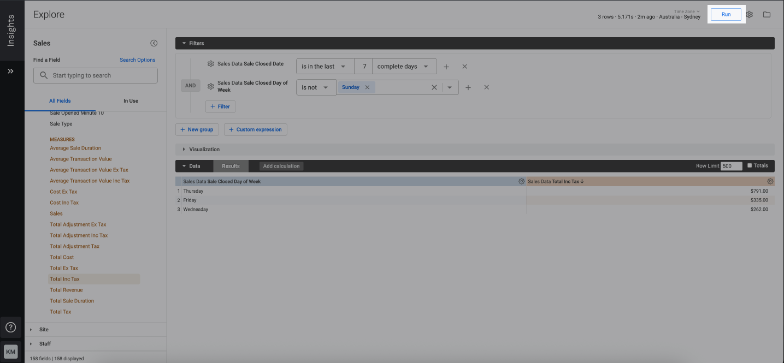784x363 pixels.
Task: Select Total Sale Duration measure
Action: pos(72,301)
